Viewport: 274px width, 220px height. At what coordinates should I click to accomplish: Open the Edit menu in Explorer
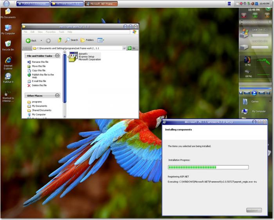tap(32, 32)
